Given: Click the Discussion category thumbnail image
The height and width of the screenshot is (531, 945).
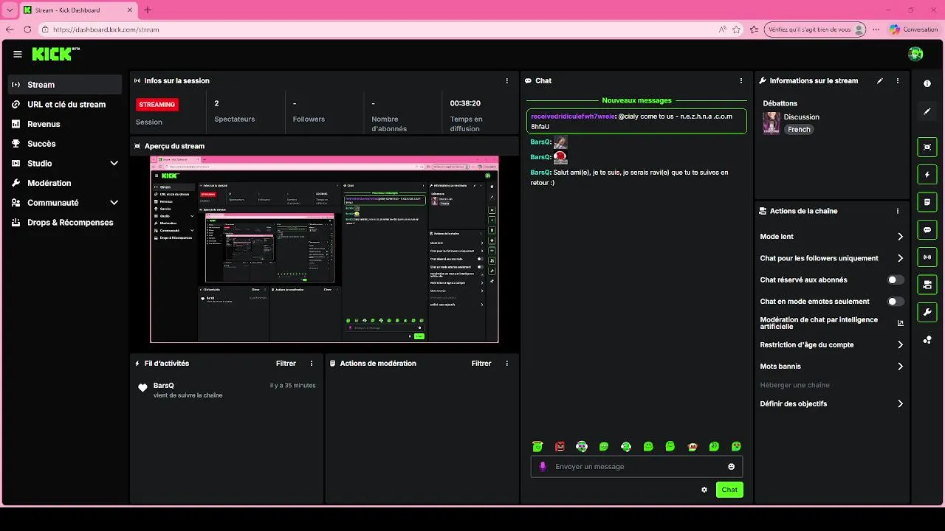Looking at the screenshot, I should (772, 122).
